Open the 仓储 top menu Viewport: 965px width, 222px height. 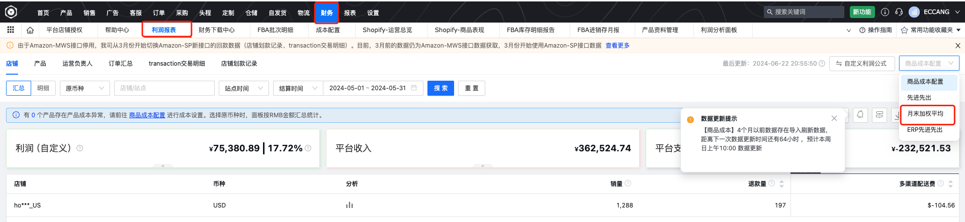pyautogui.click(x=251, y=13)
